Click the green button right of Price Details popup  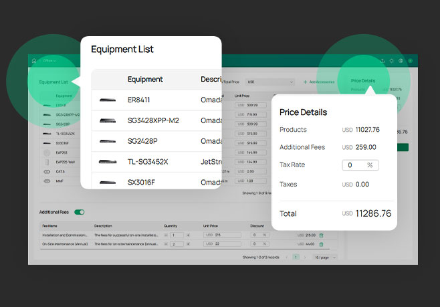coord(403,148)
